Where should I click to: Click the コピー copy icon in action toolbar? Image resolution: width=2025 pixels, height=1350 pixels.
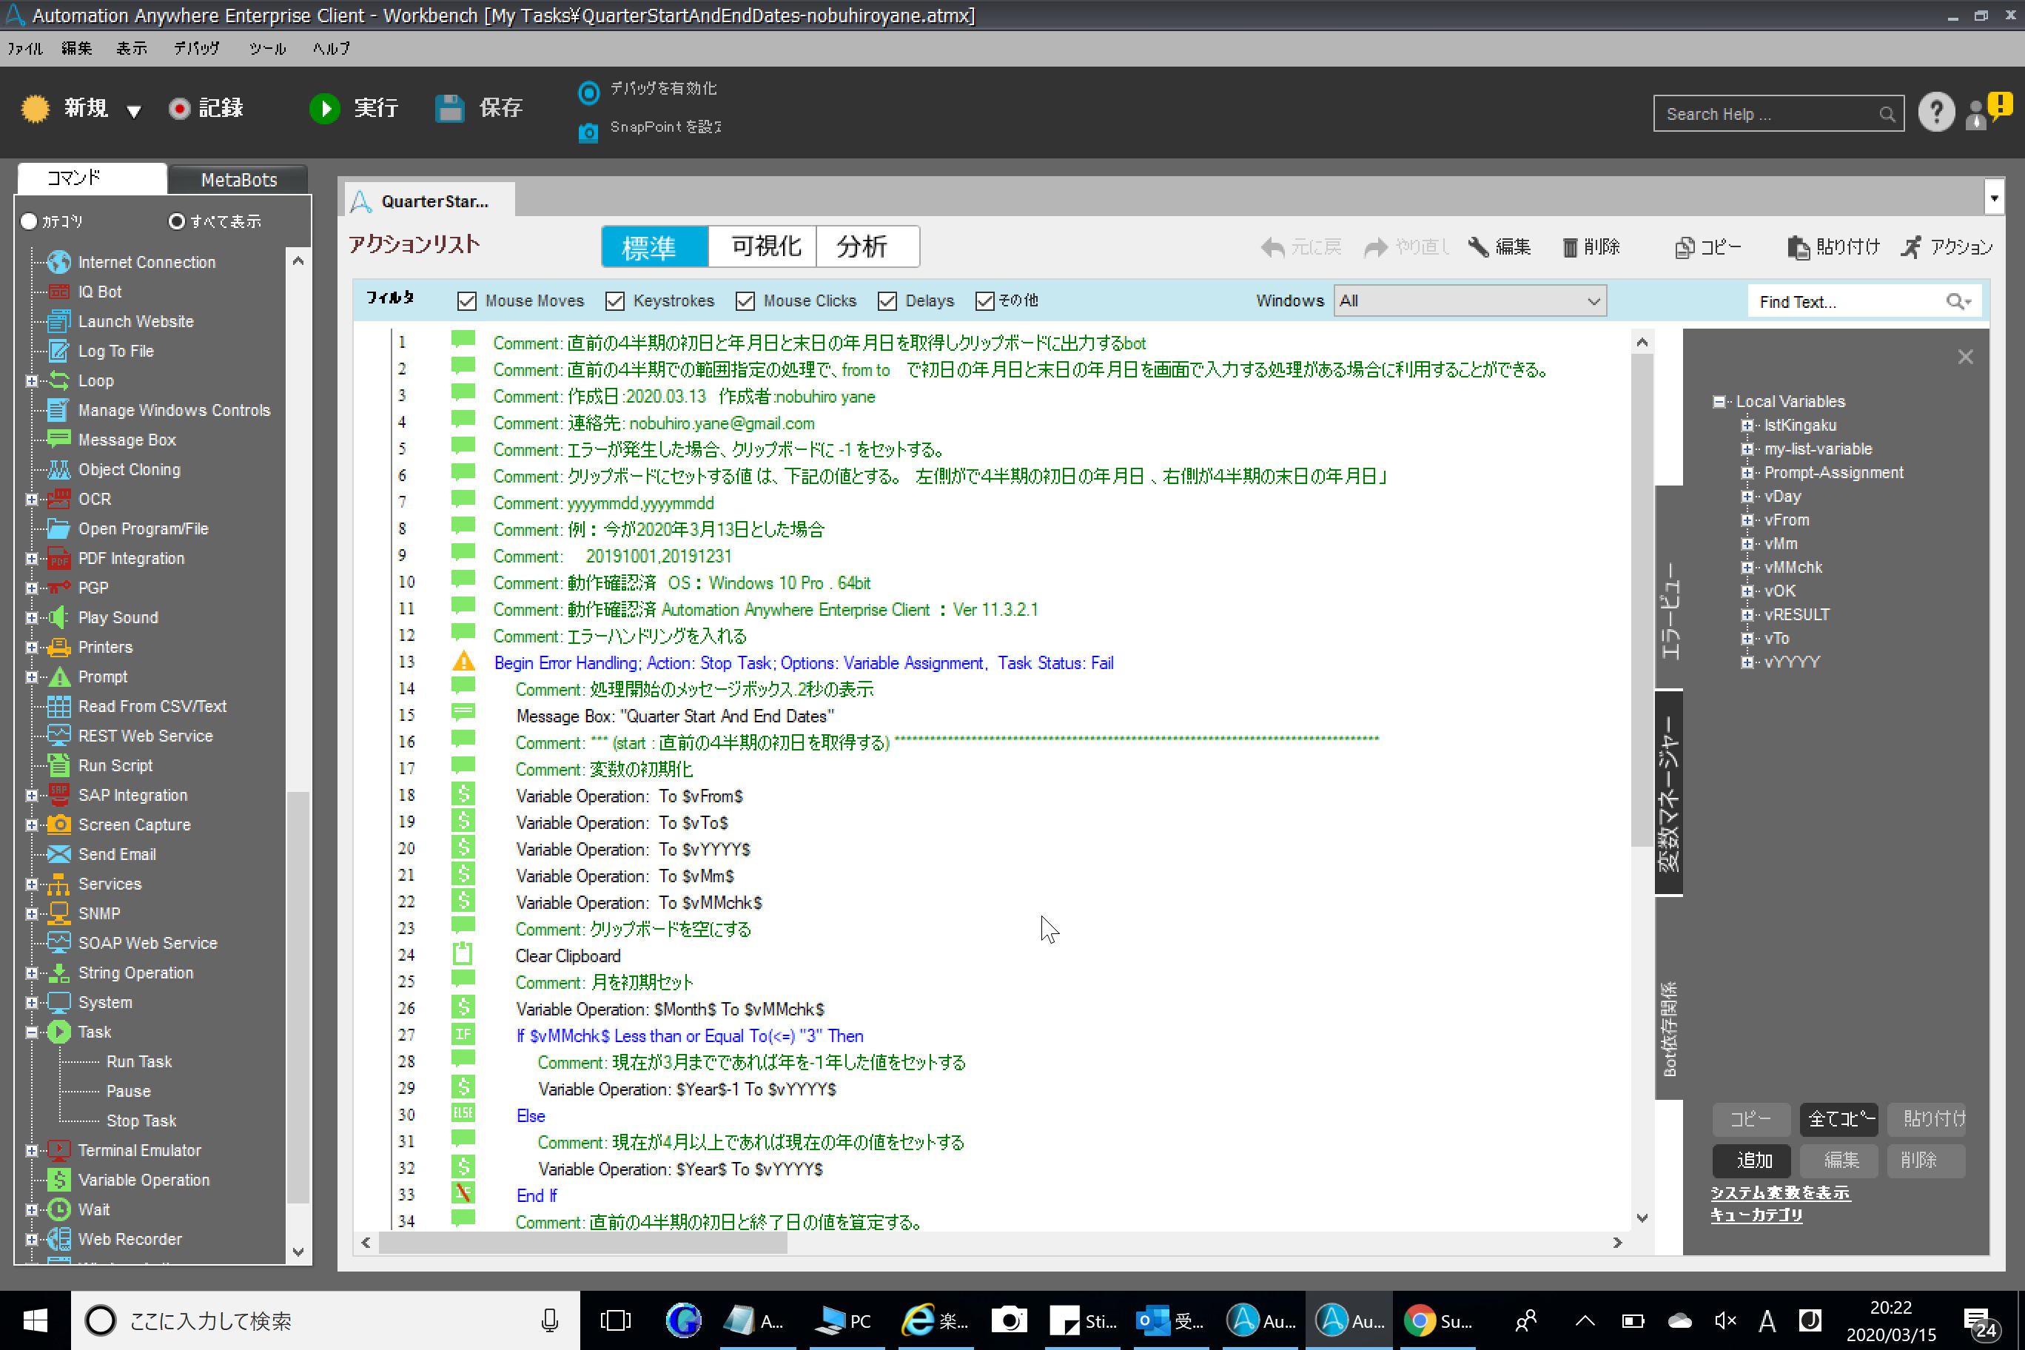click(1684, 248)
